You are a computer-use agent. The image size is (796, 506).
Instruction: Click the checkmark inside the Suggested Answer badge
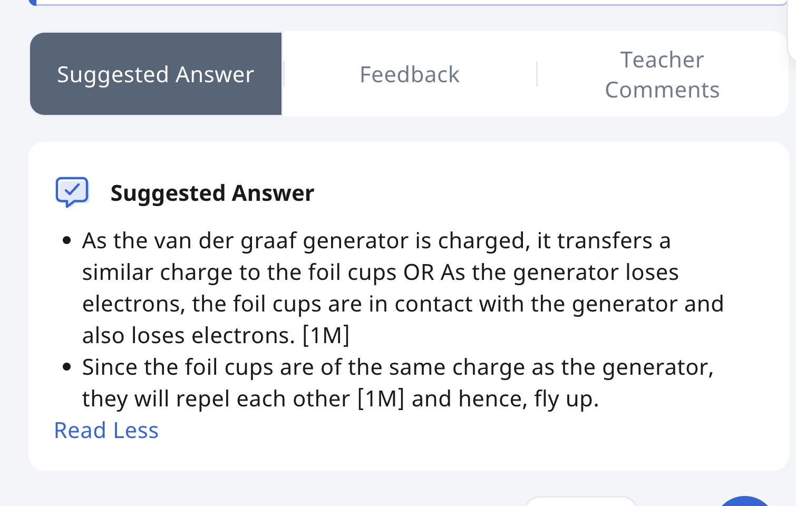[x=72, y=190]
